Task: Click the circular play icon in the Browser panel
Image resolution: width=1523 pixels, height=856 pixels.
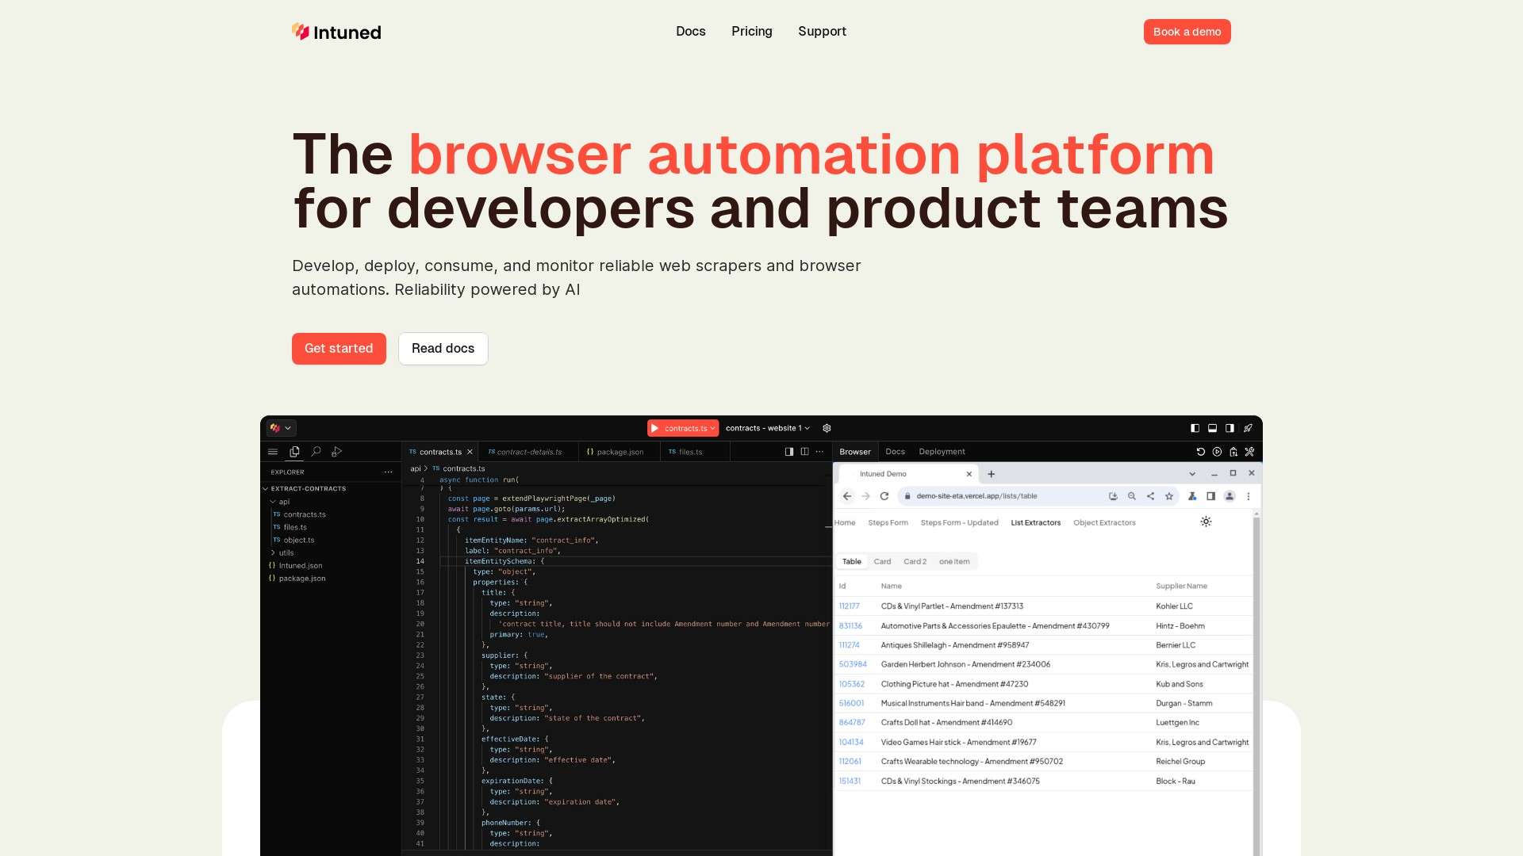Action: click(x=1217, y=452)
